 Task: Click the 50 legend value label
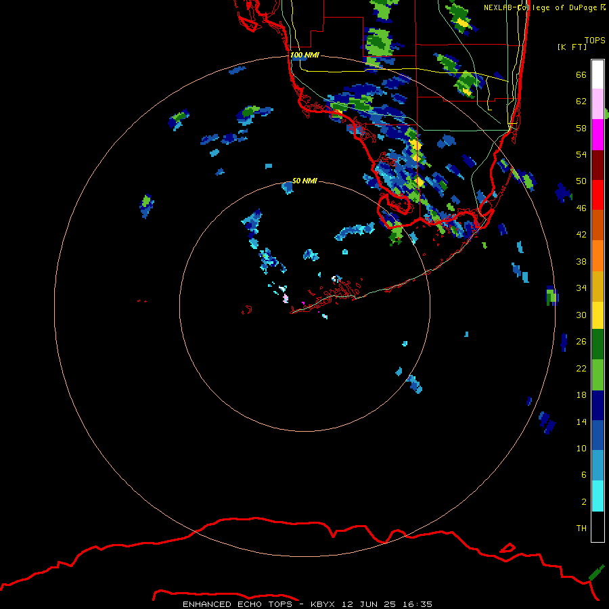click(581, 181)
